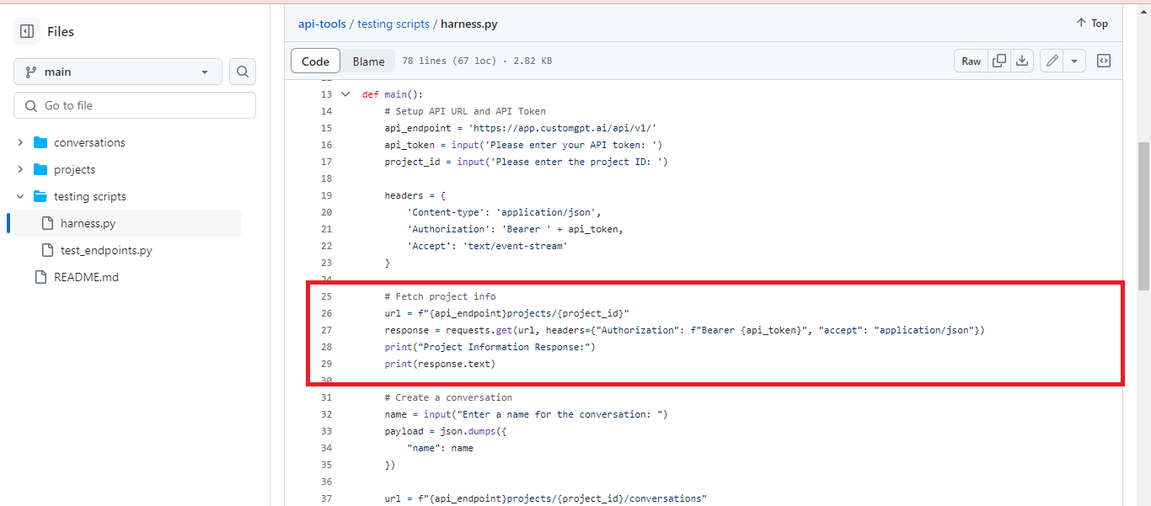Copy raw file contents
Image resolution: width=1151 pixels, height=506 pixels.
coord(999,61)
